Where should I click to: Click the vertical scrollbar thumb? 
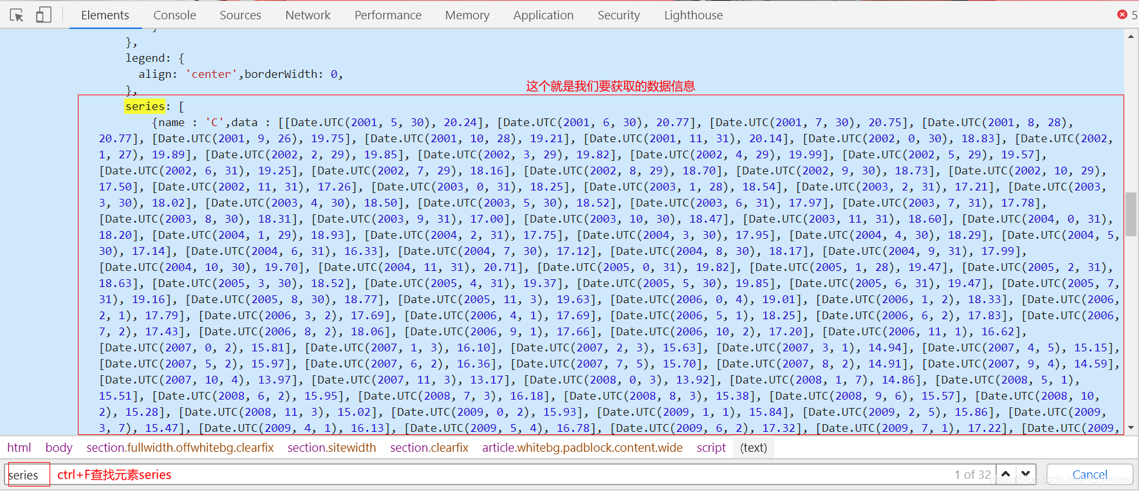1131,214
